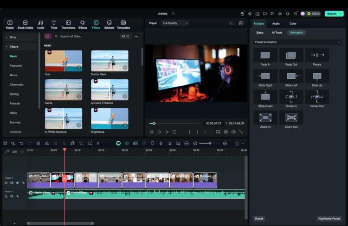
Task: Play the preview video
Action: (x=167, y=132)
